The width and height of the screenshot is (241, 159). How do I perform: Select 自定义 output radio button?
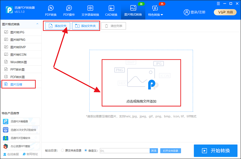click(x=85, y=150)
